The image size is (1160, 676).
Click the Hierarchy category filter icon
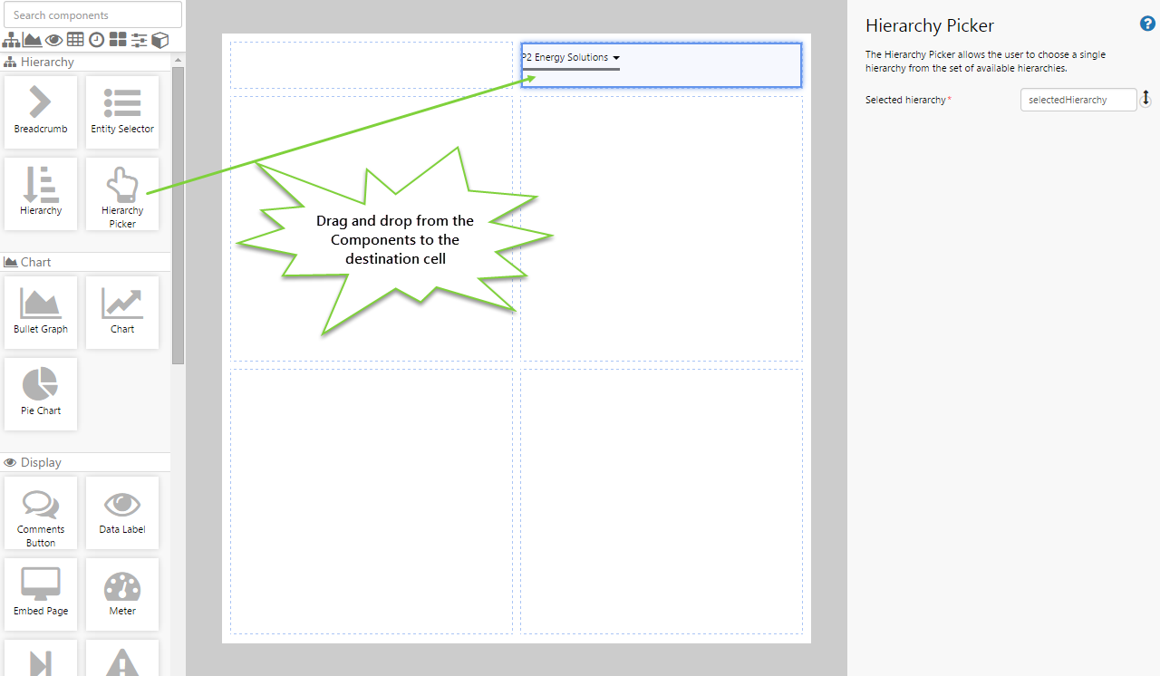coord(12,40)
